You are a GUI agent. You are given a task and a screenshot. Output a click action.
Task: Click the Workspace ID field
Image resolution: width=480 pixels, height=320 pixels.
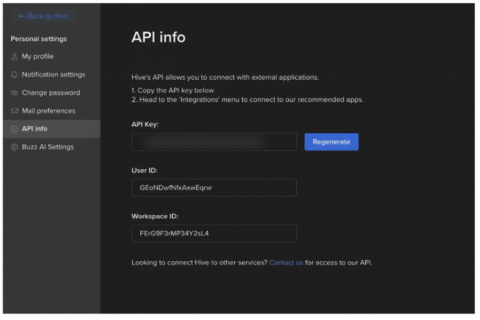pyautogui.click(x=214, y=233)
